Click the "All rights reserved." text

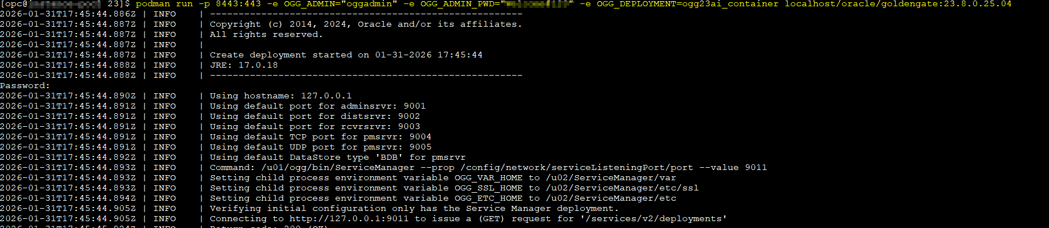coord(266,35)
